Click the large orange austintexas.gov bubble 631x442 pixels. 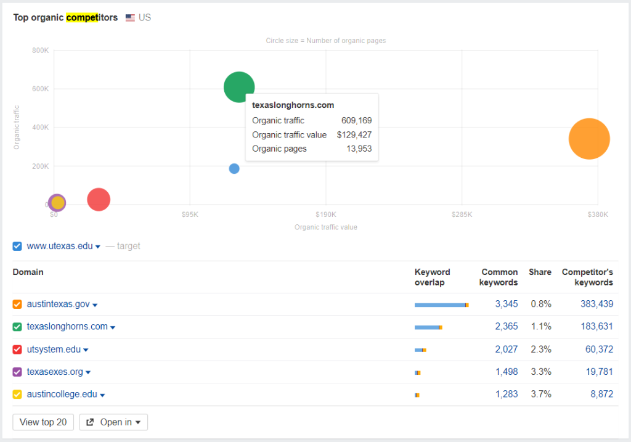589,139
